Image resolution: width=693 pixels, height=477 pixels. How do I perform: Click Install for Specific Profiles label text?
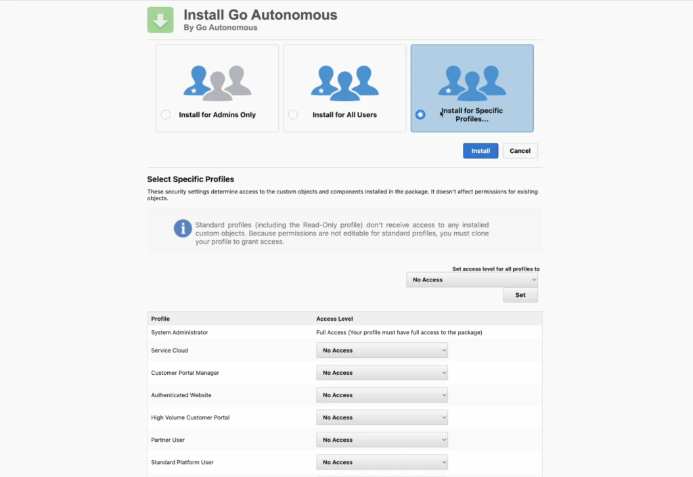(x=472, y=115)
